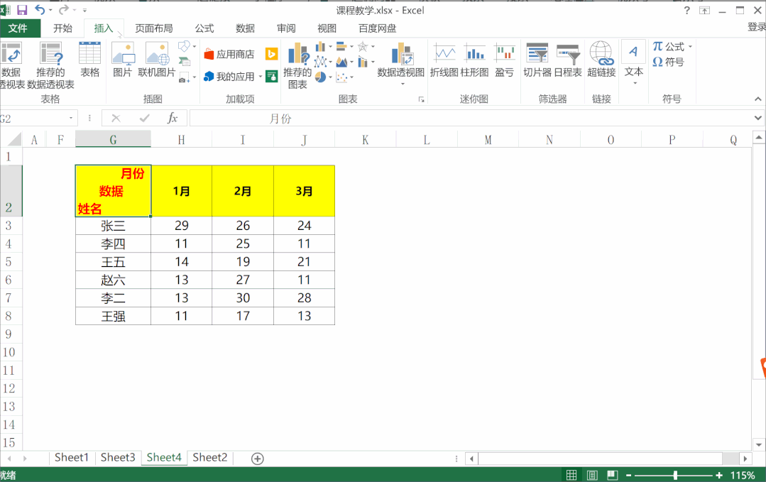Open the Office Store (应用商店)

tap(229, 54)
